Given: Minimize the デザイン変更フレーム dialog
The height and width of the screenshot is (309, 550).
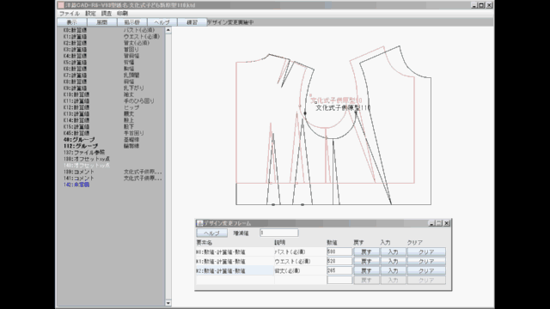Looking at the screenshot, I should 431,223.
